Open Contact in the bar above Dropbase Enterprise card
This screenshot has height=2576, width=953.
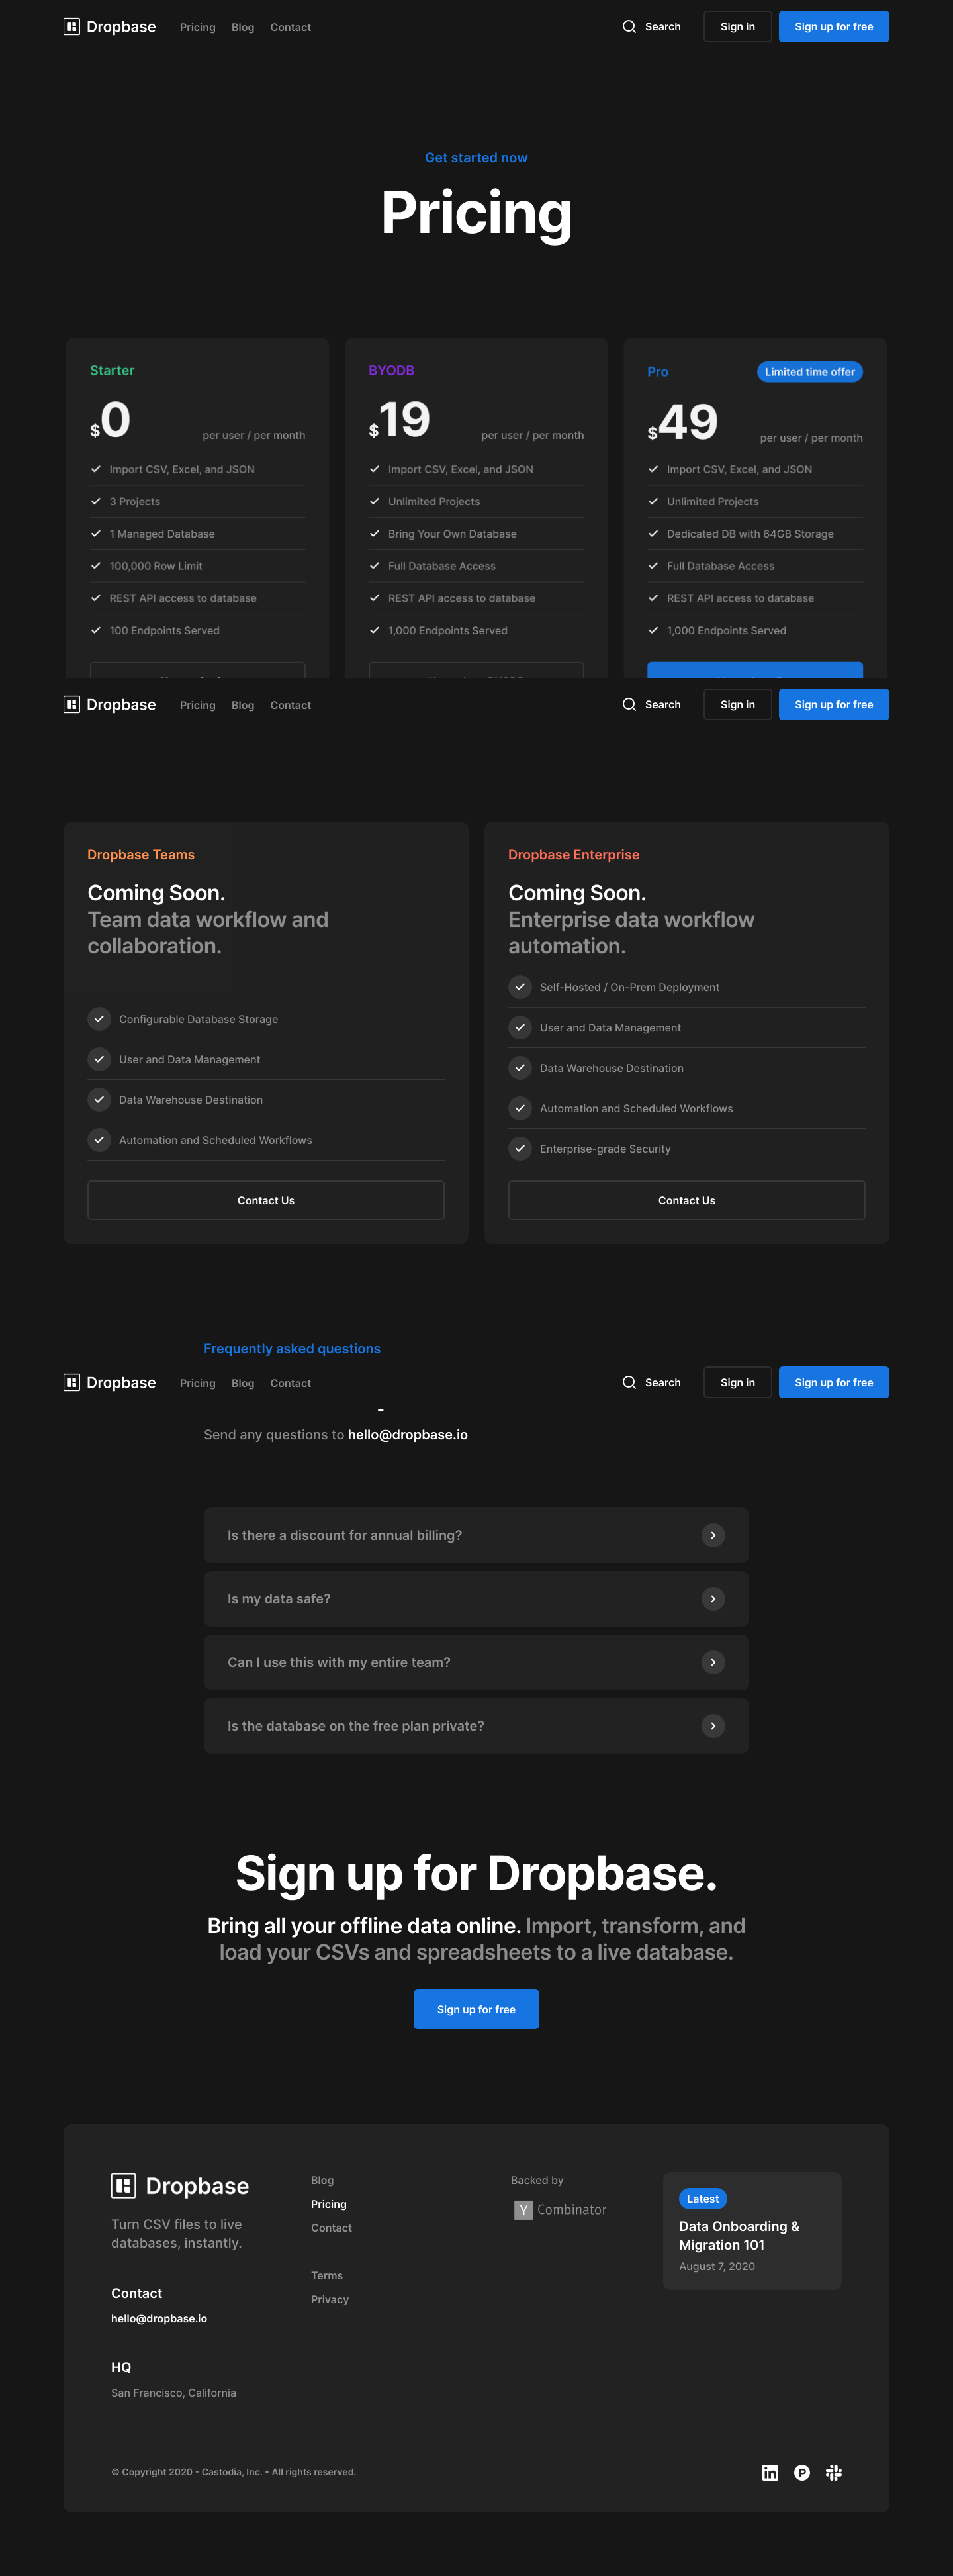tap(291, 706)
